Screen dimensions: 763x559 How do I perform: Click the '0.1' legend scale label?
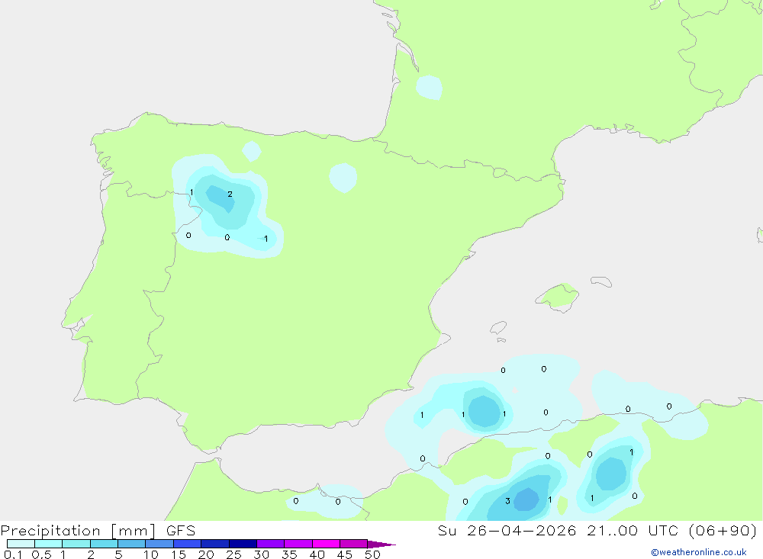(x=13, y=554)
